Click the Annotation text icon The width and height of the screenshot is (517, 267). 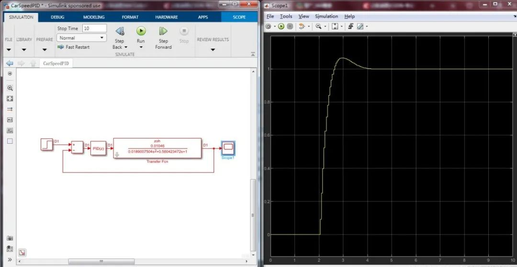point(10,120)
